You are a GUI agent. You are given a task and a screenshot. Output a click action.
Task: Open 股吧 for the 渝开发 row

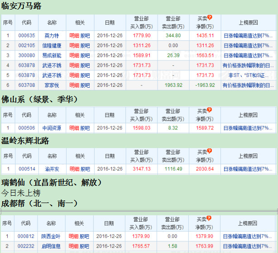(85, 169)
